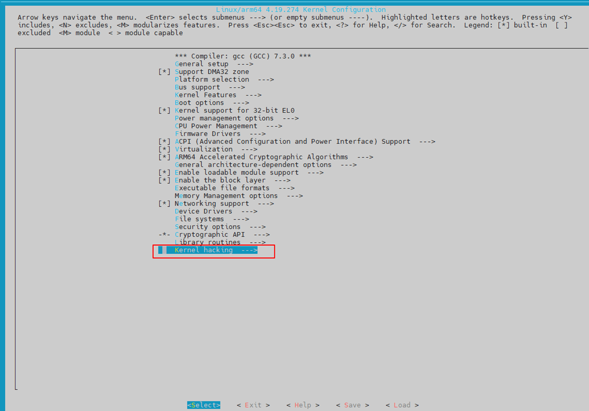Click the Cryptographic API -*- state marker
Screen dimensions: 589x411
click(x=164, y=235)
